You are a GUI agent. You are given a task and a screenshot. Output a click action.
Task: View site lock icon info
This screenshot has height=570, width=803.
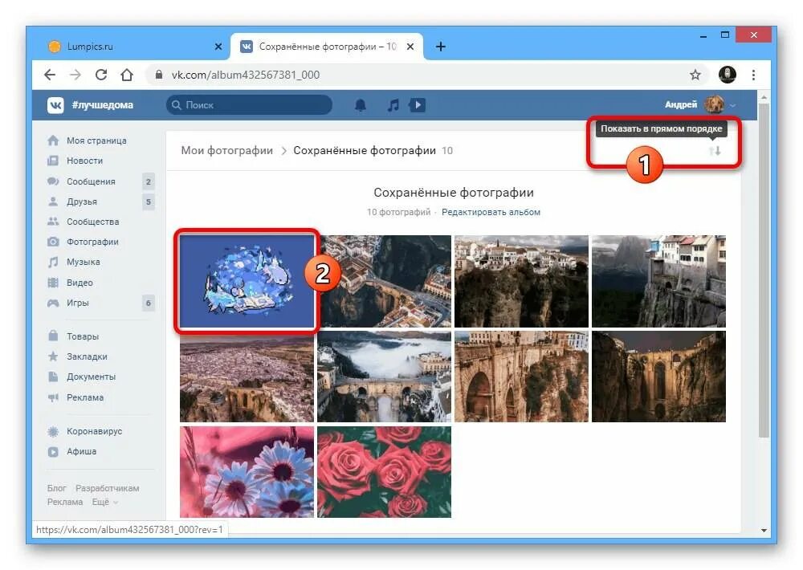pos(159,75)
